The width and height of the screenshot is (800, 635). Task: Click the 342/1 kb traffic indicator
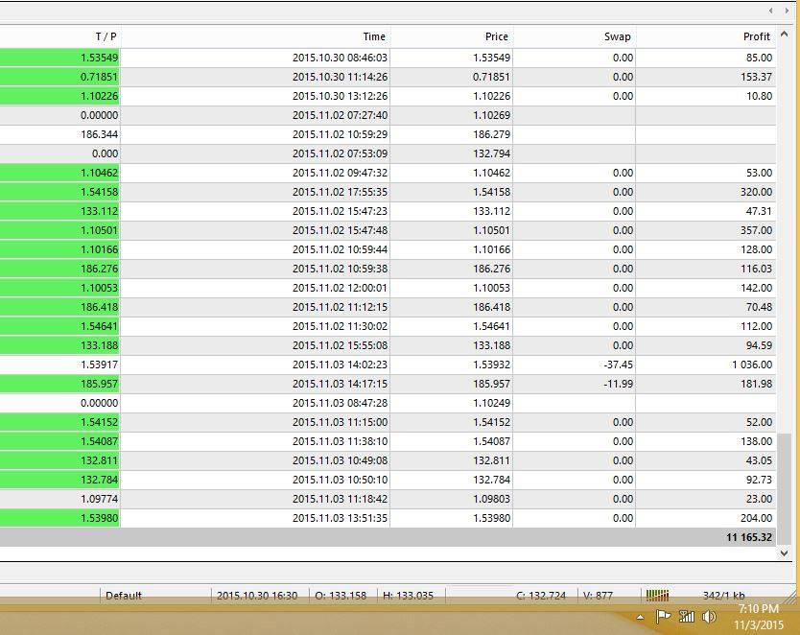724,596
